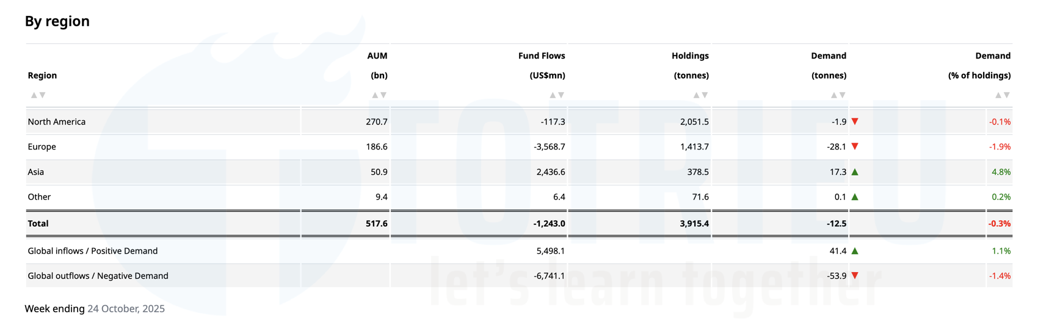The width and height of the screenshot is (1038, 333).
Task: Click green triangle in Global inflows row
Action: [x=855, y=251]
